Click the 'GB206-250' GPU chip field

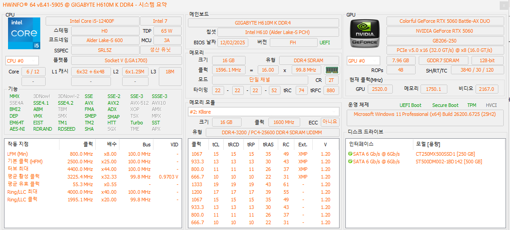[445, 41]
